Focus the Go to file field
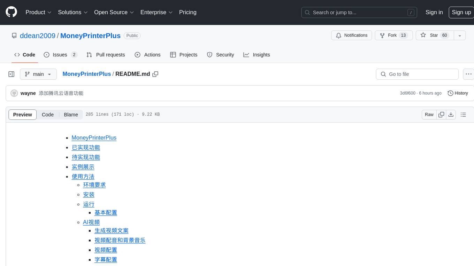This screenshot has height=266, width=474. 417,74
